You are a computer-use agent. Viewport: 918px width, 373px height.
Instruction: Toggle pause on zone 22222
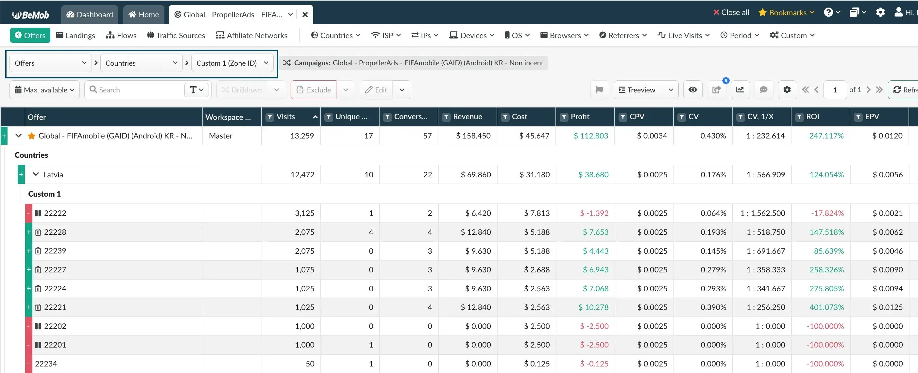pyautogui.click(x=39, y=212)
